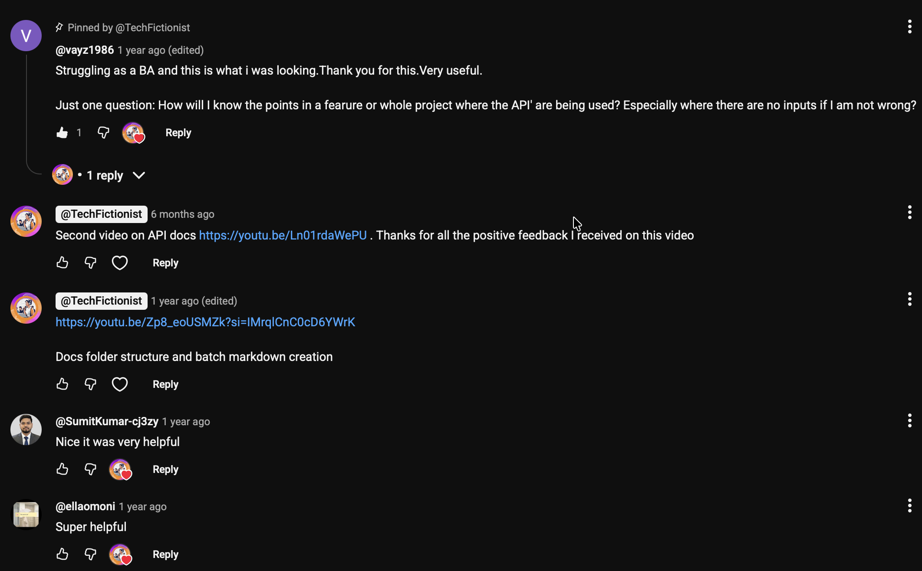Like @ellaomoni's Super helpful comment

coord(62,554)
